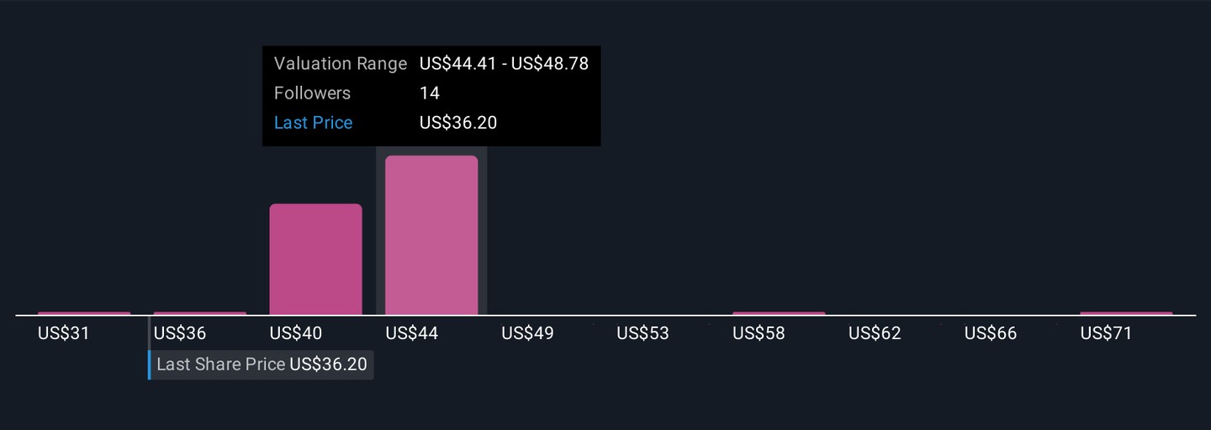Select the US$53 axis label
Viewport: 1211px width, 430px height.
coord(643,333)
